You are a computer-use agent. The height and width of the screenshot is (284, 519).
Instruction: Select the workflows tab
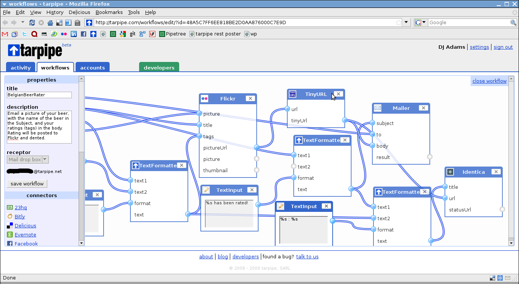(x=55, y=68)
